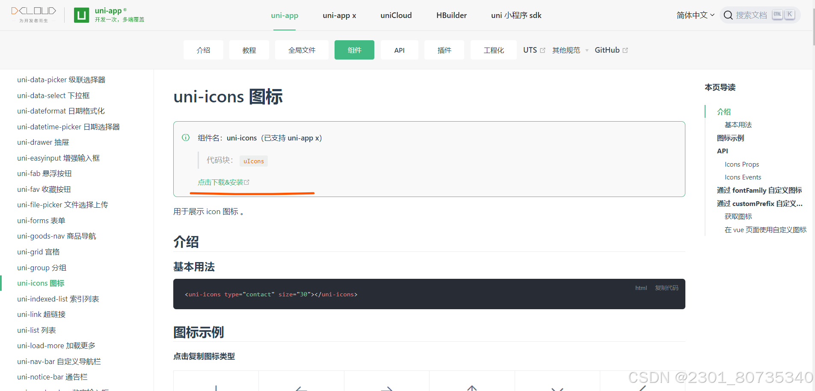Select the 教程 navigation button

(249, 50)
